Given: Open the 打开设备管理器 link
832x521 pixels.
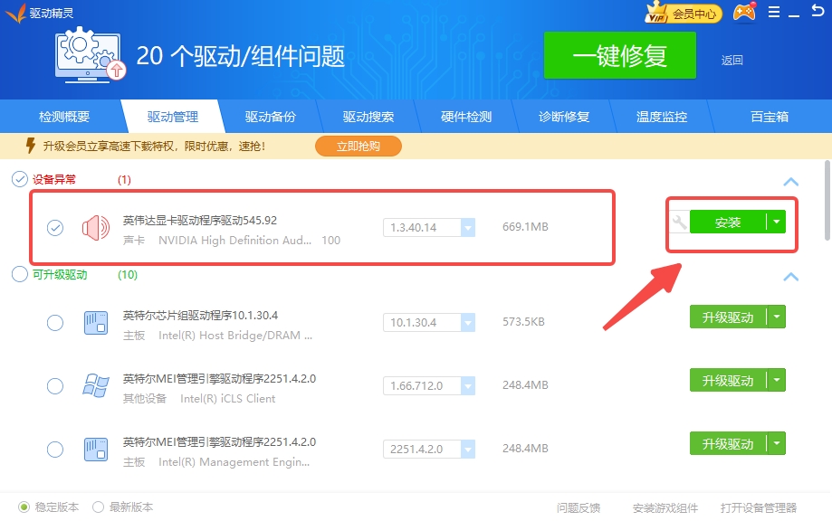Looking at the screenshot, I should (x=758, y=507).
